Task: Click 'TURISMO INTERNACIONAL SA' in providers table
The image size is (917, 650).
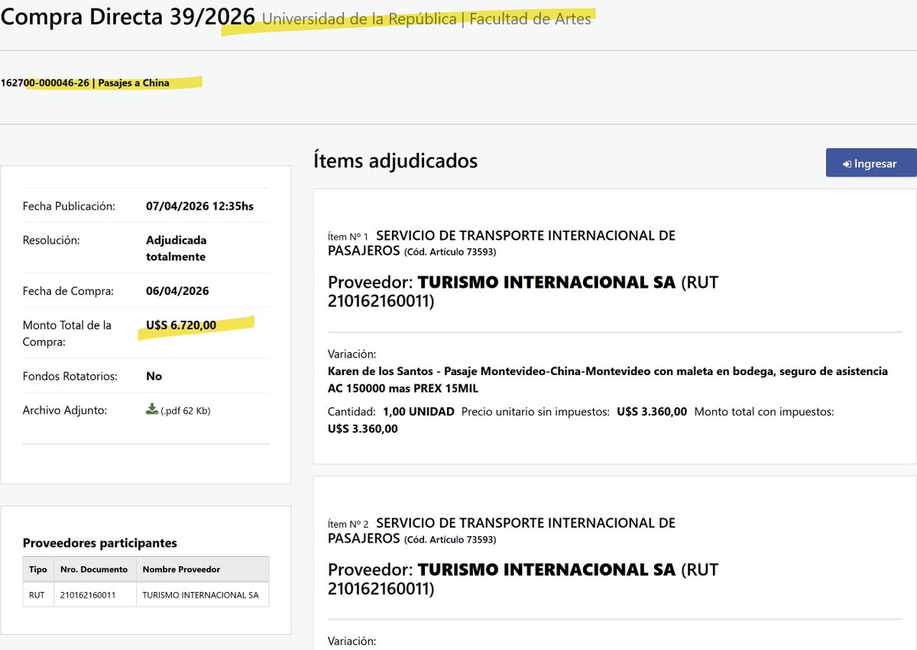Action: pos(201,595)
